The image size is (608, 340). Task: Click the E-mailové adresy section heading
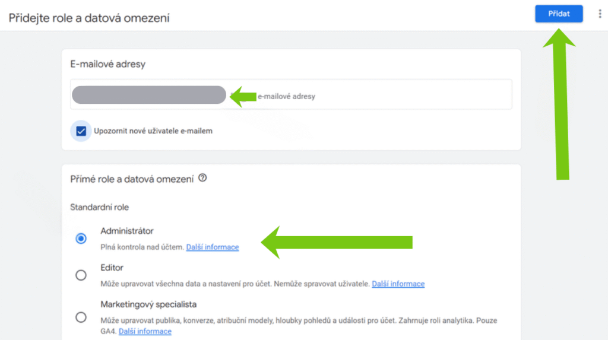(108, 64)
